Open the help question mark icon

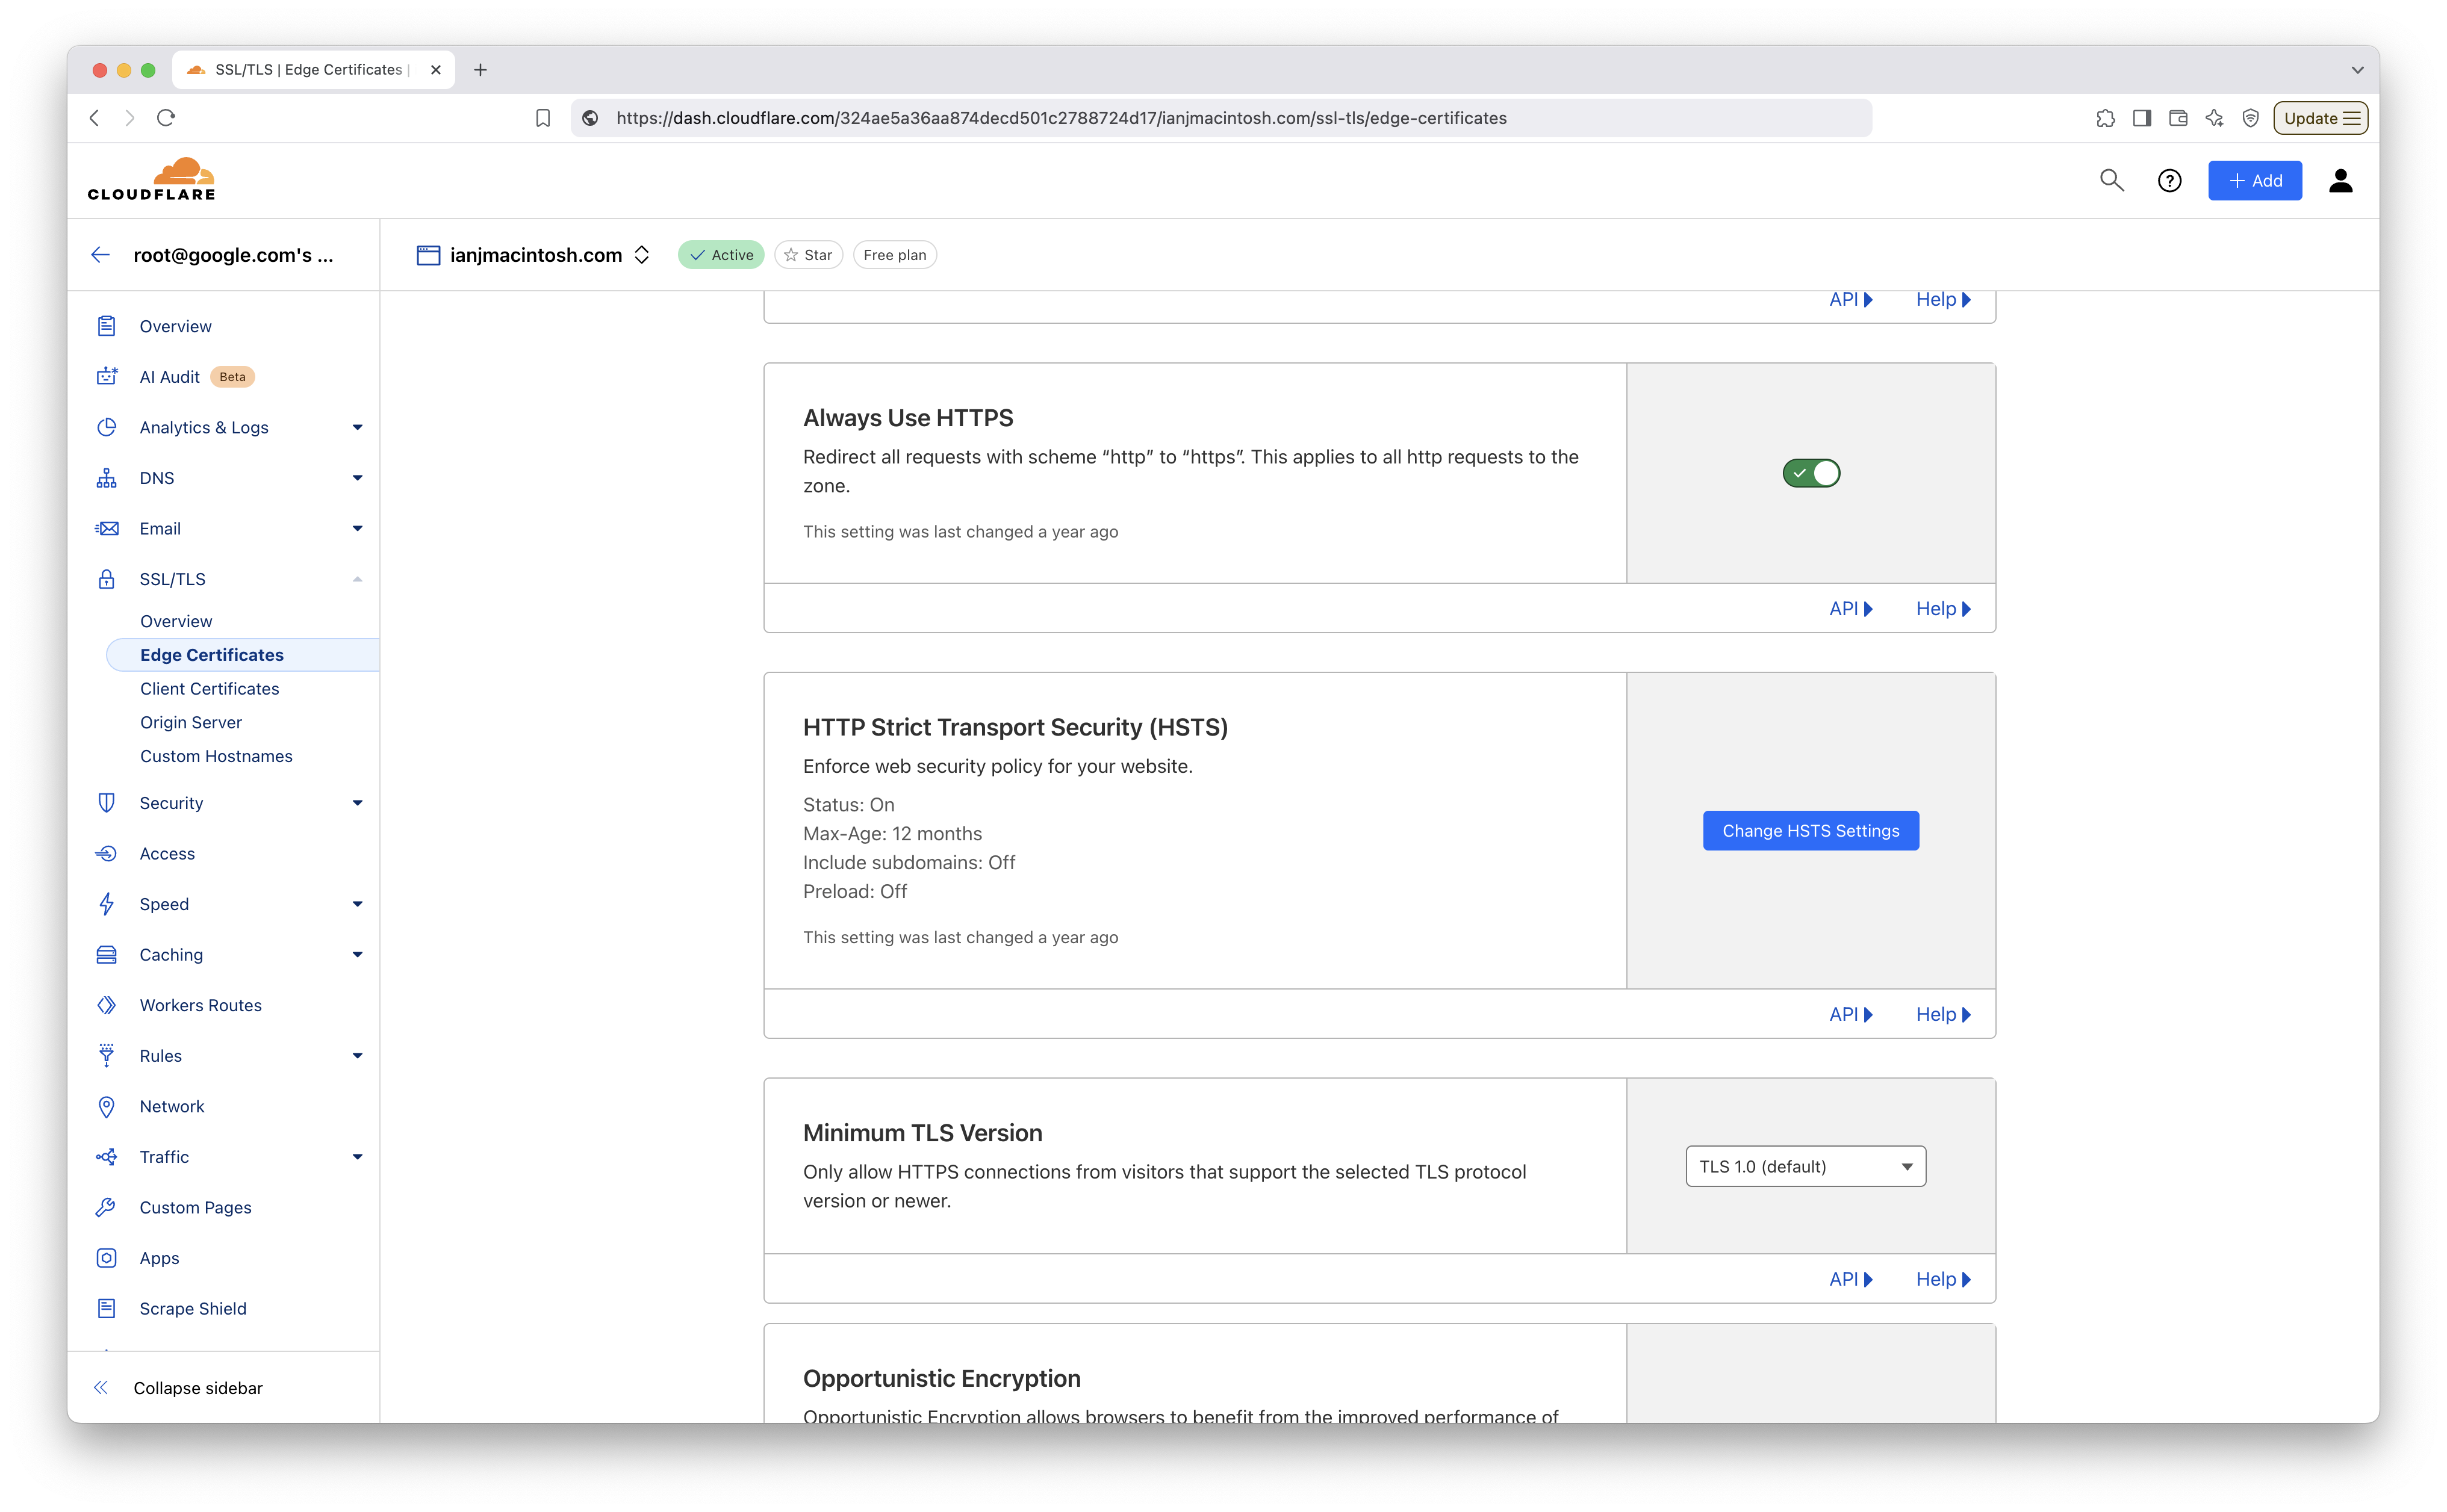(2169, 181)
